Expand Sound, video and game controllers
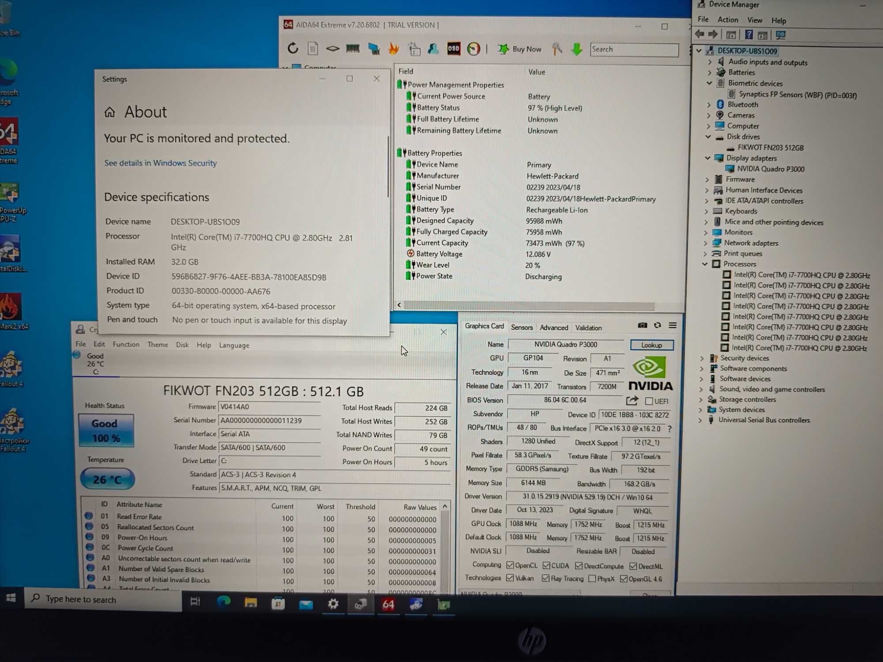This screenshot has height=662, width=883. [x=701, y=389]
